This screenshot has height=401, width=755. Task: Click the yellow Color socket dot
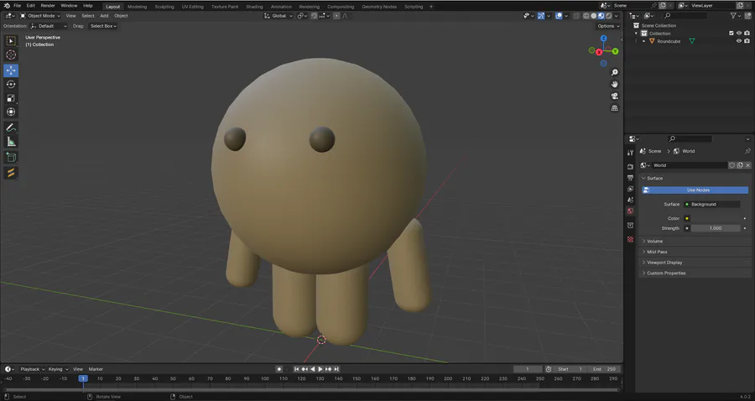tap(687, 219)
